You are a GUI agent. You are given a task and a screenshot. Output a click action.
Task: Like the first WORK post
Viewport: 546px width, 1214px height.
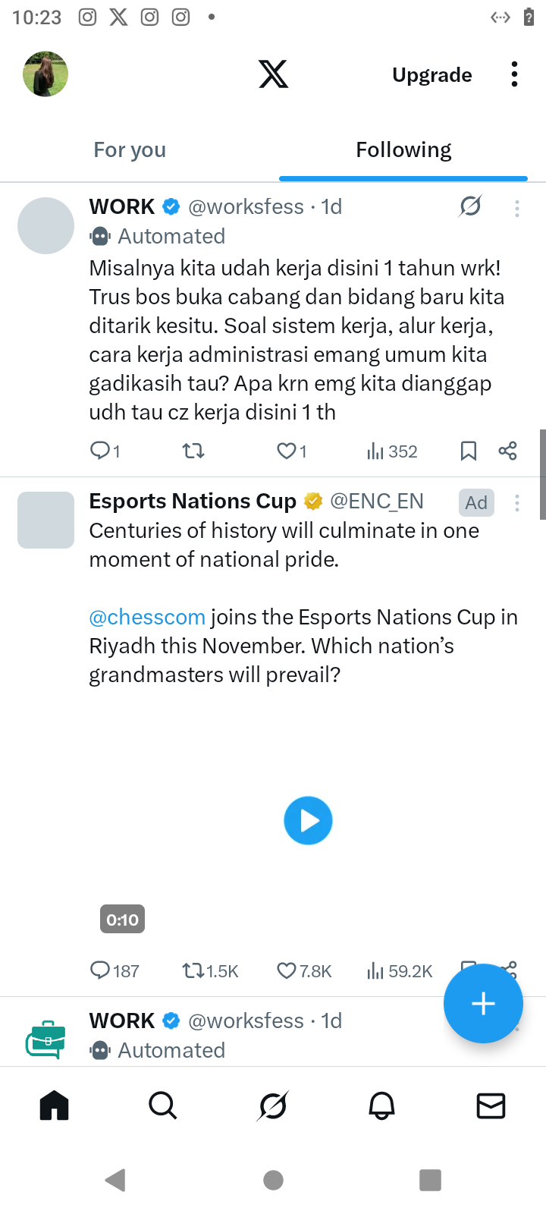pyautogui.click(x=286, y=451)
